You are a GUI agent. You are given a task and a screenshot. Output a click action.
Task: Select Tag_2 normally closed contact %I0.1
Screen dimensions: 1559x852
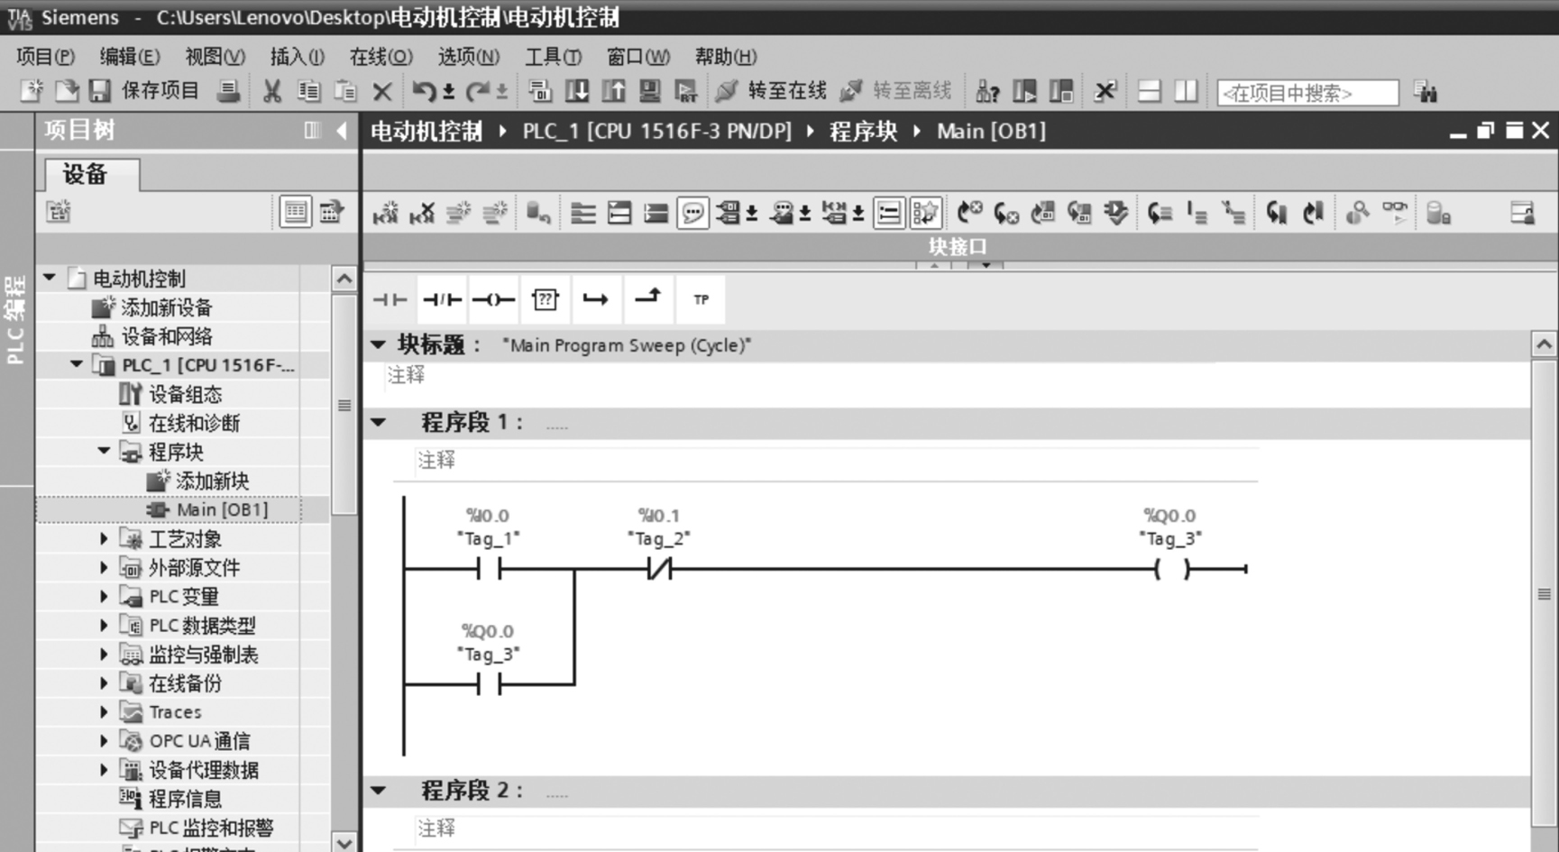coord(659,569)
